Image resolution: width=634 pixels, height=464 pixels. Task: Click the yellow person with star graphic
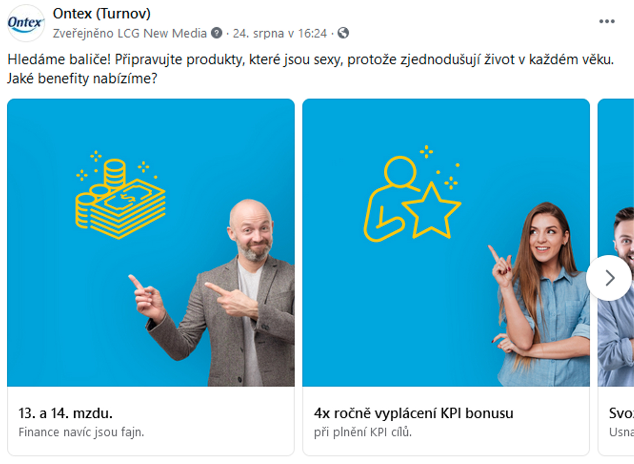[x=412, y=193]
